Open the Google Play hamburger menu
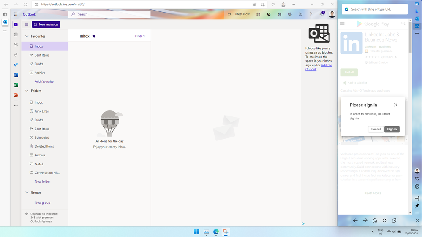 pos(342,24)
